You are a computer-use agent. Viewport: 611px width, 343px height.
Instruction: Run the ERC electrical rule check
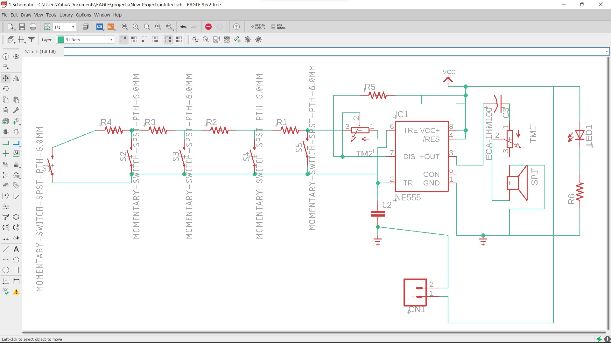pyautogui.click(x=6, y=292)
